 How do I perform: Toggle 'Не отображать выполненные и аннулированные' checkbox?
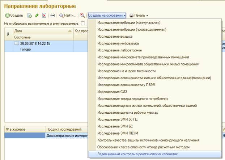(x=83, y=24)
